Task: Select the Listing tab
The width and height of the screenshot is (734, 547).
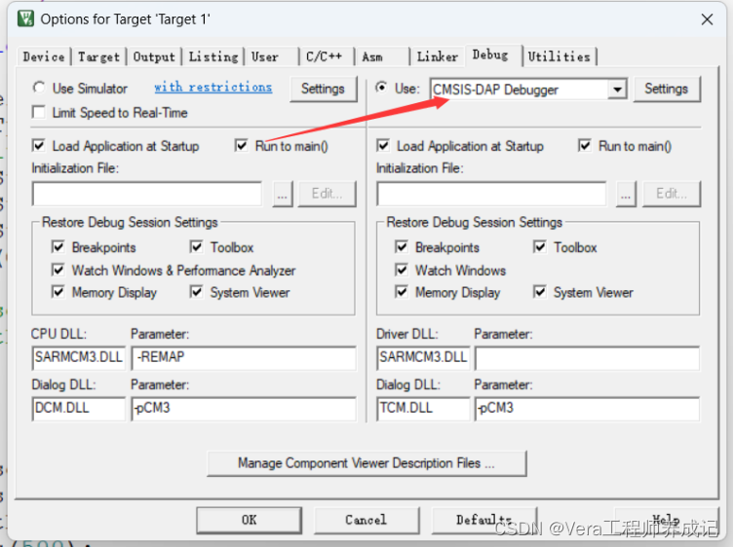Action: pyautogui.click(x=213, y=56)
